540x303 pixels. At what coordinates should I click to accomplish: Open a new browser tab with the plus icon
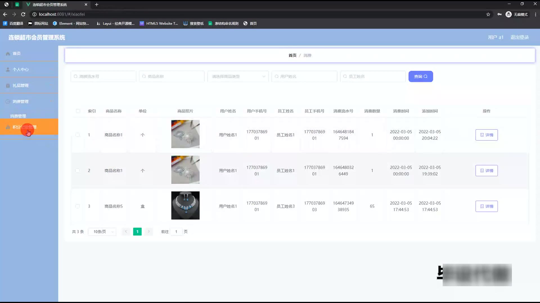pos(96,4)
